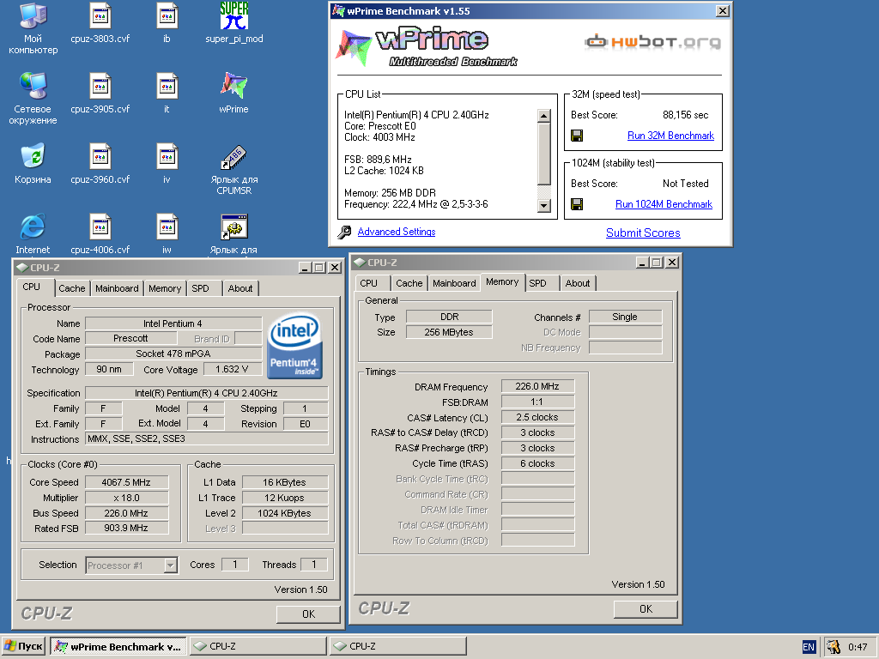The width and height of the screenshot is (879, 659).
Task: Select the 'iw' file icon
Action: point(167,233)
